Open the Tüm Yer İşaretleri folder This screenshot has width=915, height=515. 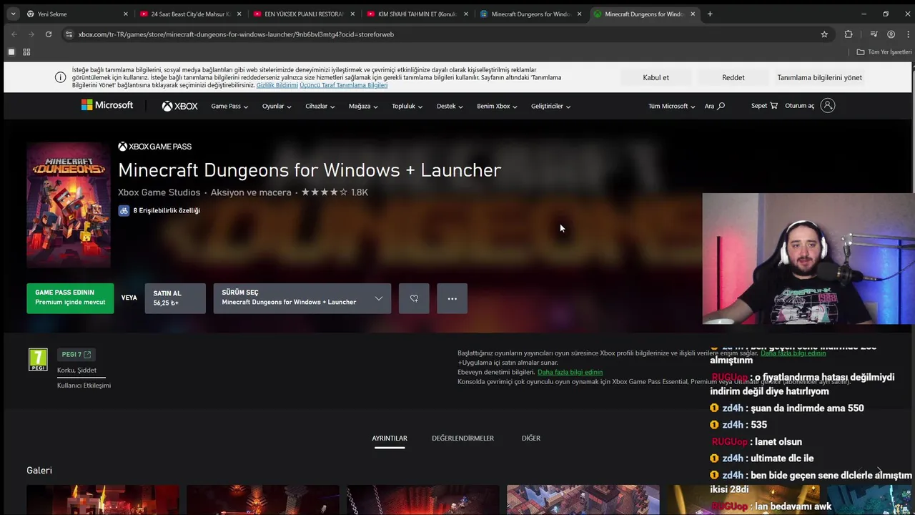point(884,52)
